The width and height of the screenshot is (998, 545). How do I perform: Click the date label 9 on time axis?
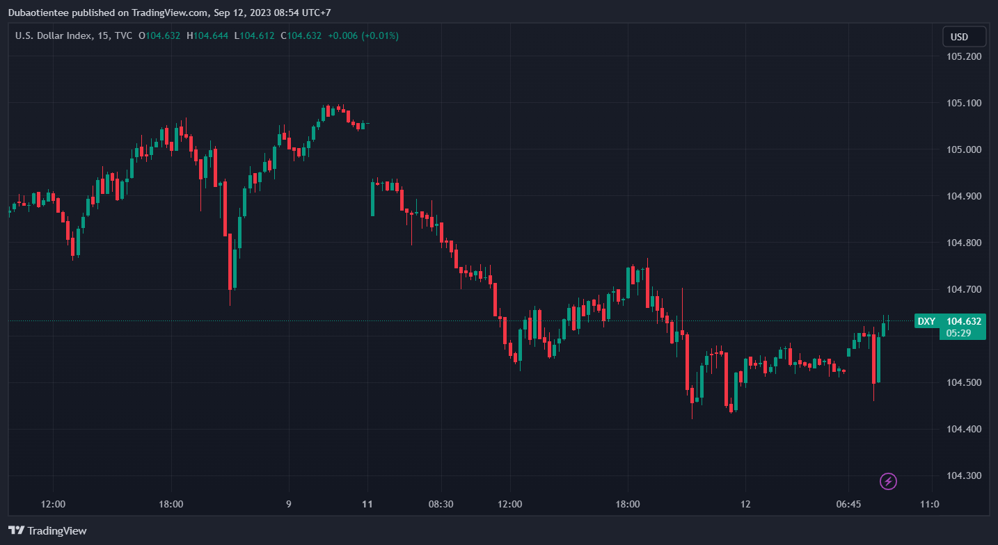tap(289, 504)
